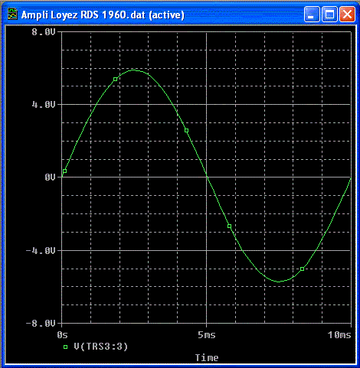Screen dimensions: 360x368
Task: Click the trace marker near the negative trough
Action: click(x=302, y=269)
